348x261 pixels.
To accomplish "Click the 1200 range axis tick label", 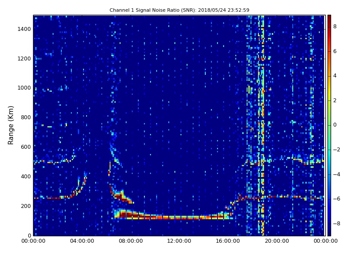I will click(x=24, y=59).
